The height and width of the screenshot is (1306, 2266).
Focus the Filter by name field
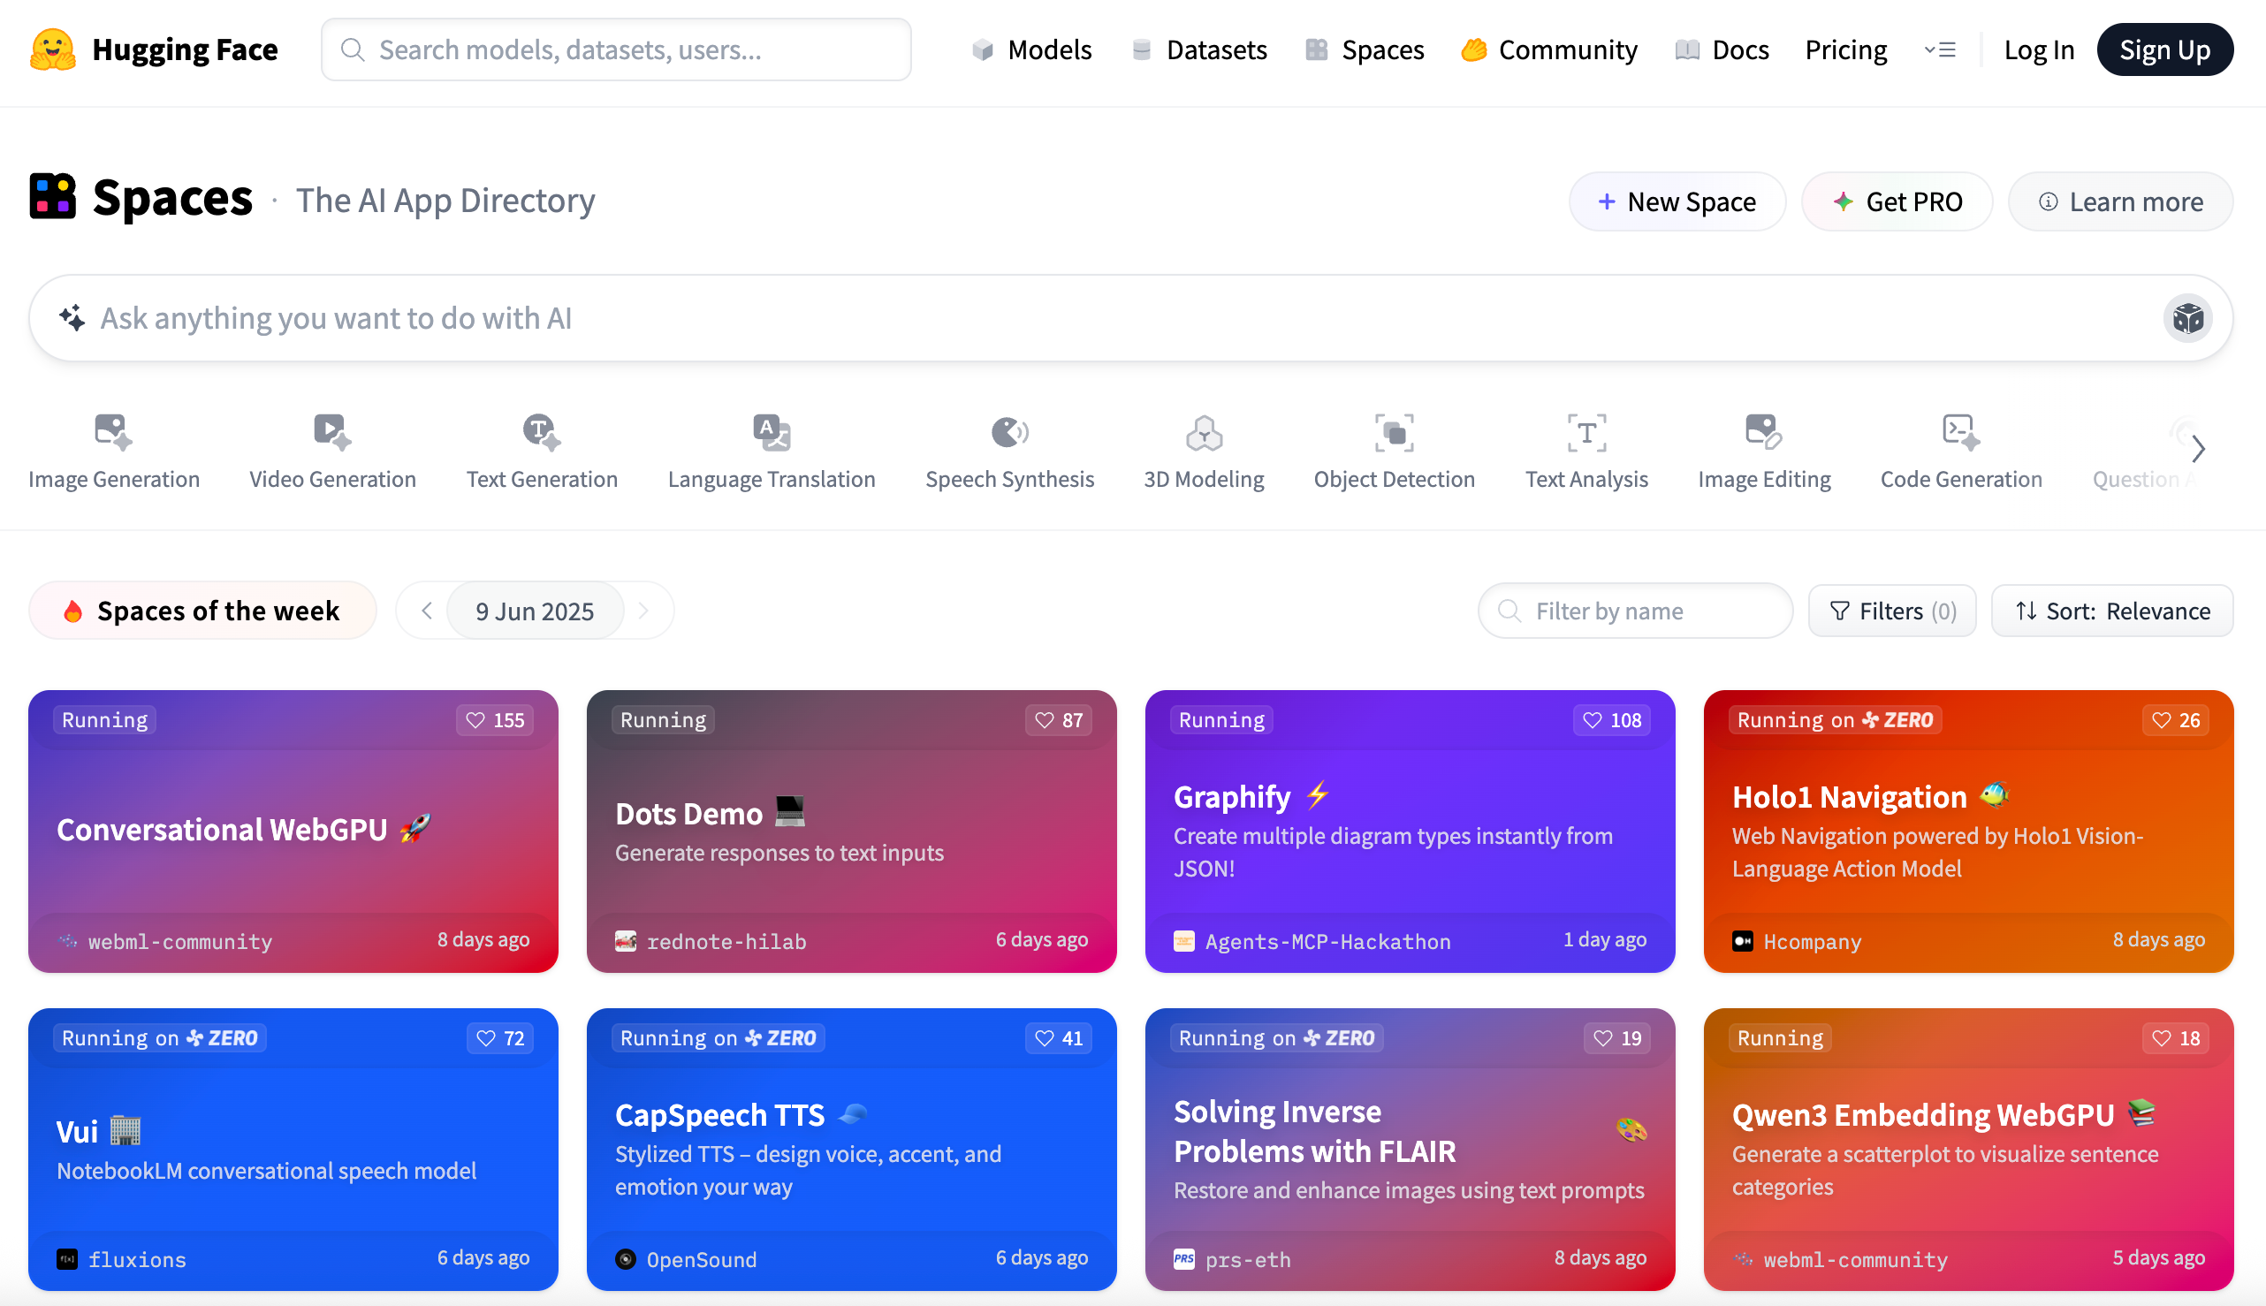pos(1634,611)
